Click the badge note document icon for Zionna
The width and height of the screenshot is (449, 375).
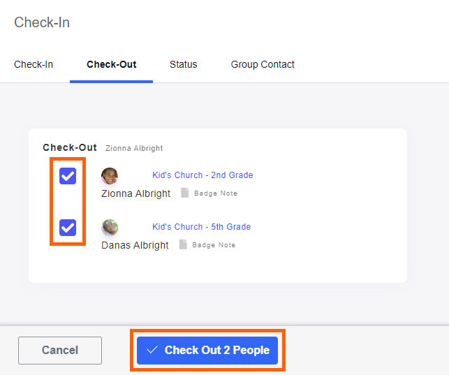(x=185, y=193)
